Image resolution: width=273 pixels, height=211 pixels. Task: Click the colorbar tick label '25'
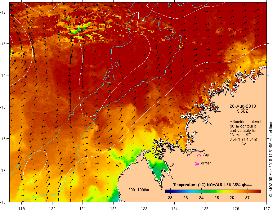coord(217,198)
